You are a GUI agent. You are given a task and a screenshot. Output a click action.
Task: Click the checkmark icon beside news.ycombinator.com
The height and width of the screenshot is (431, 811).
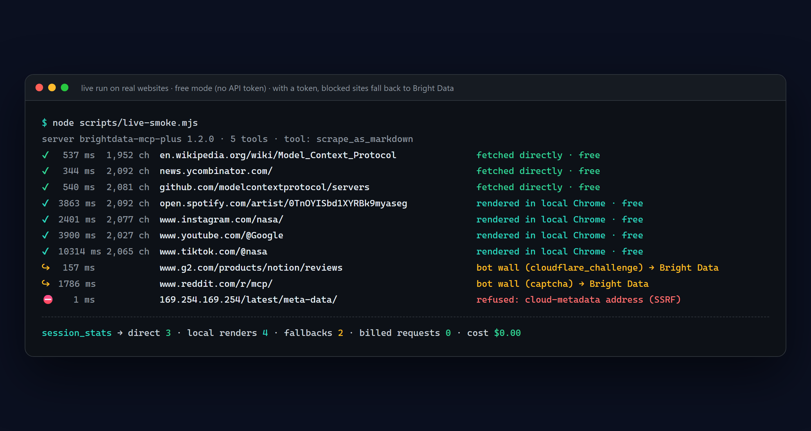[x=46, y=171]
